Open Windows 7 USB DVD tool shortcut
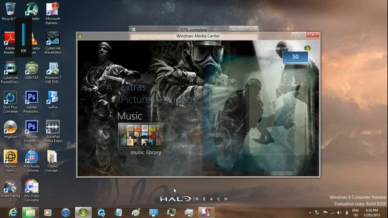This screenshot has width=388, height=218. pyautogui.click(x=53, y=73)
